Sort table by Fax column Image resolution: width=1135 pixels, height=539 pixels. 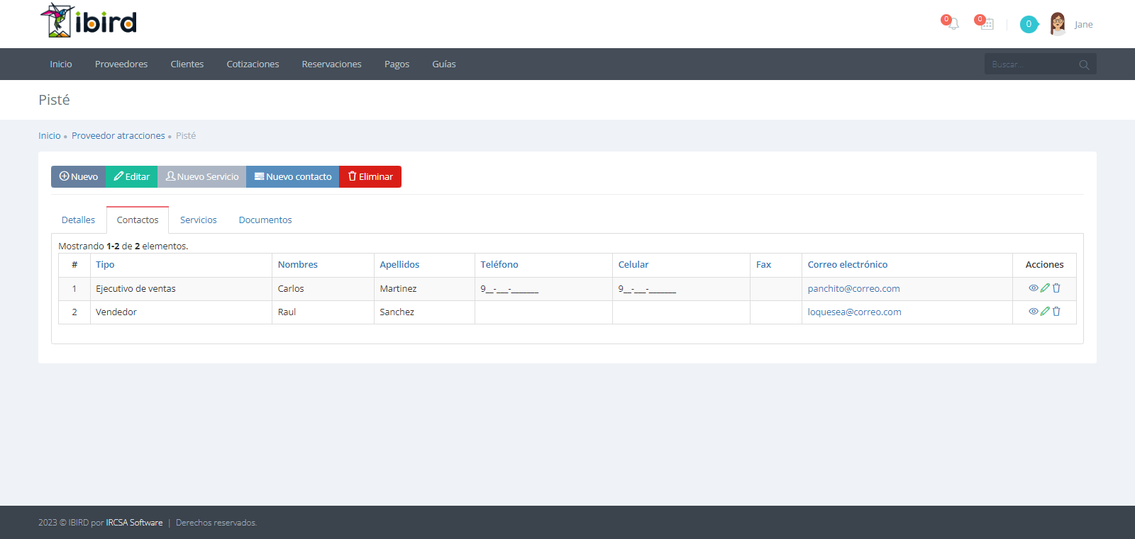point(763,265)
